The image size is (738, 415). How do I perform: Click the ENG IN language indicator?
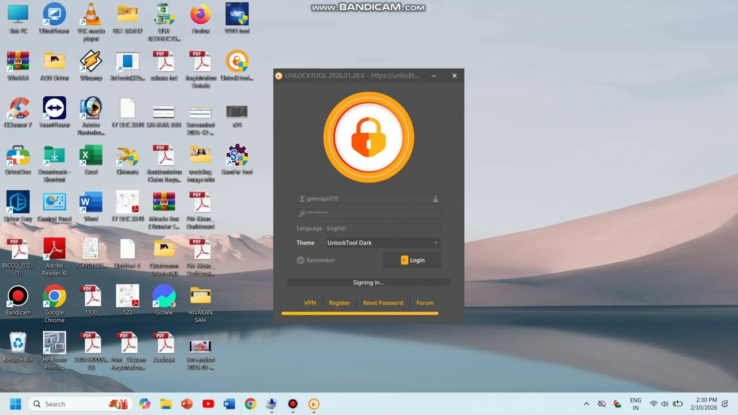coord(635,404)
